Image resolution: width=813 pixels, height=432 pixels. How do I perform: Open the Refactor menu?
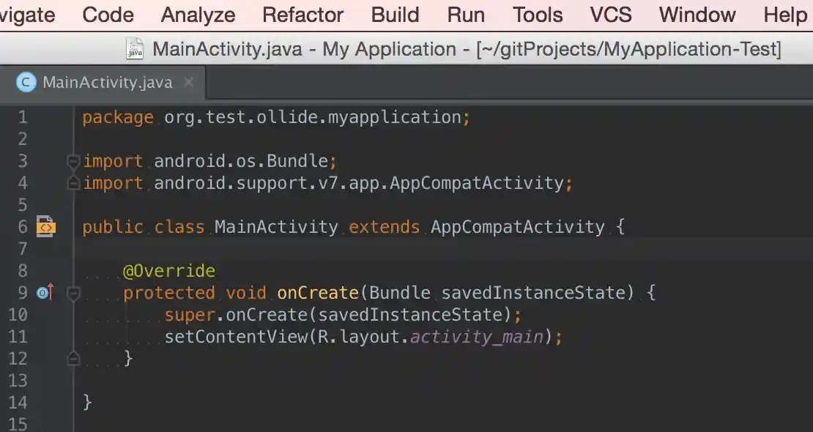point(302,15)
